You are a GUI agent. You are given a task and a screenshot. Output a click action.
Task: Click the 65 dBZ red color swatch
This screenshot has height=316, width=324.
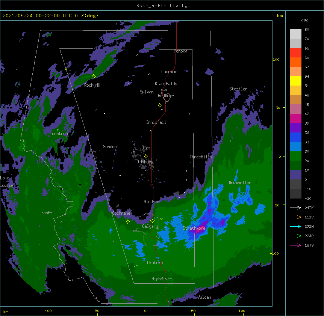click(295, 53)
